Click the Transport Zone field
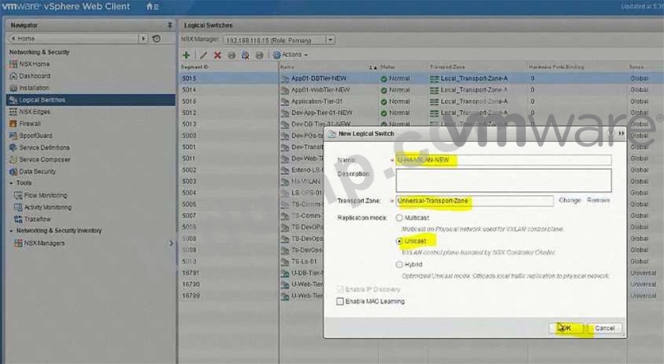 point(474,201)
